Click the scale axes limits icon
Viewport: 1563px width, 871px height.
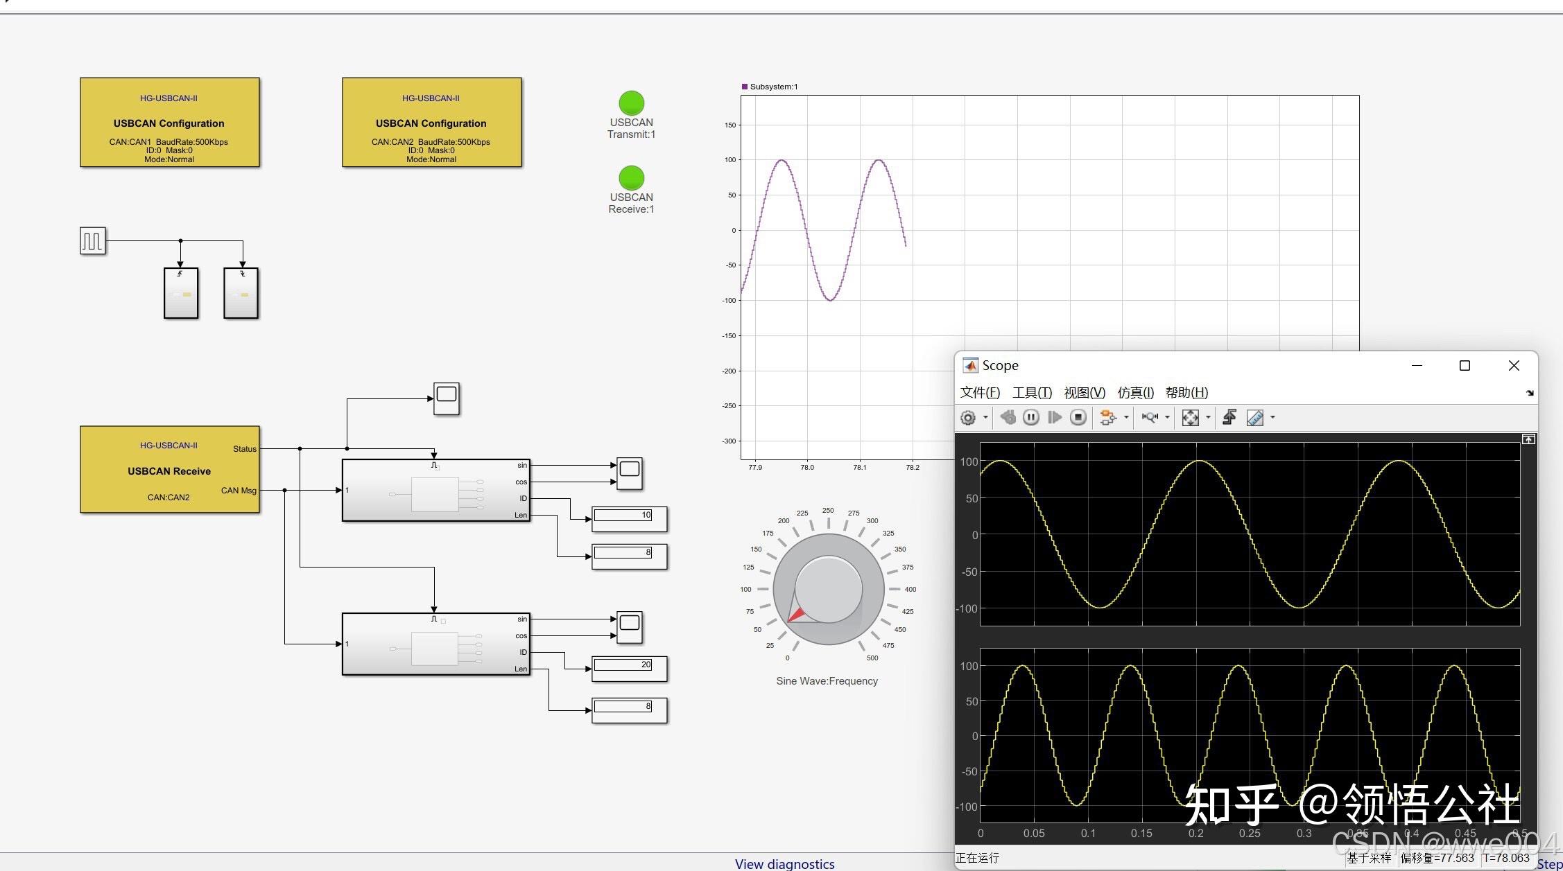point(1191,418)
